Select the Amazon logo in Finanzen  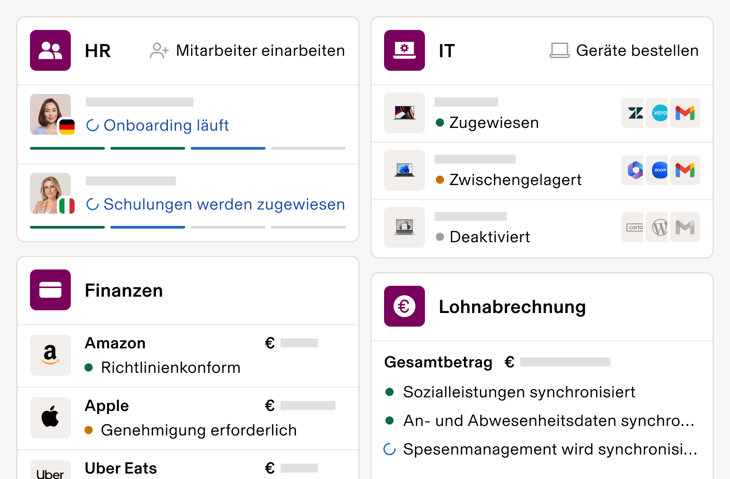pos(50,355)
